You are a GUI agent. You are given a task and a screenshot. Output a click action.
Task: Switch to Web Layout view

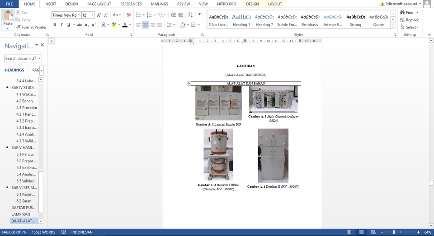click(373, 232)
